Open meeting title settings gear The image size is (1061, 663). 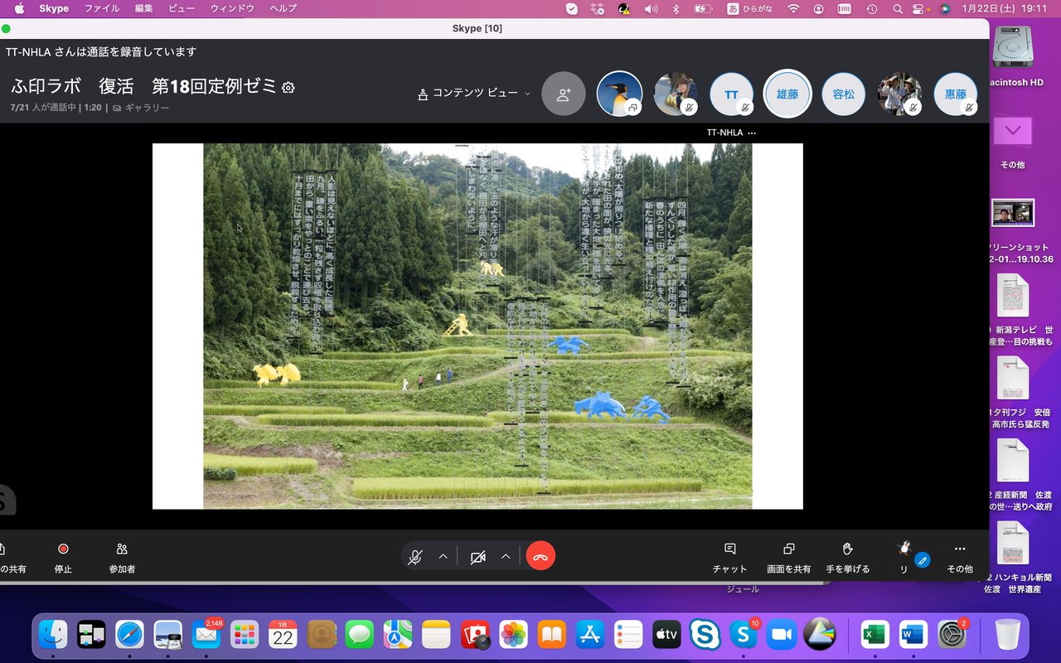click(288, 87)
